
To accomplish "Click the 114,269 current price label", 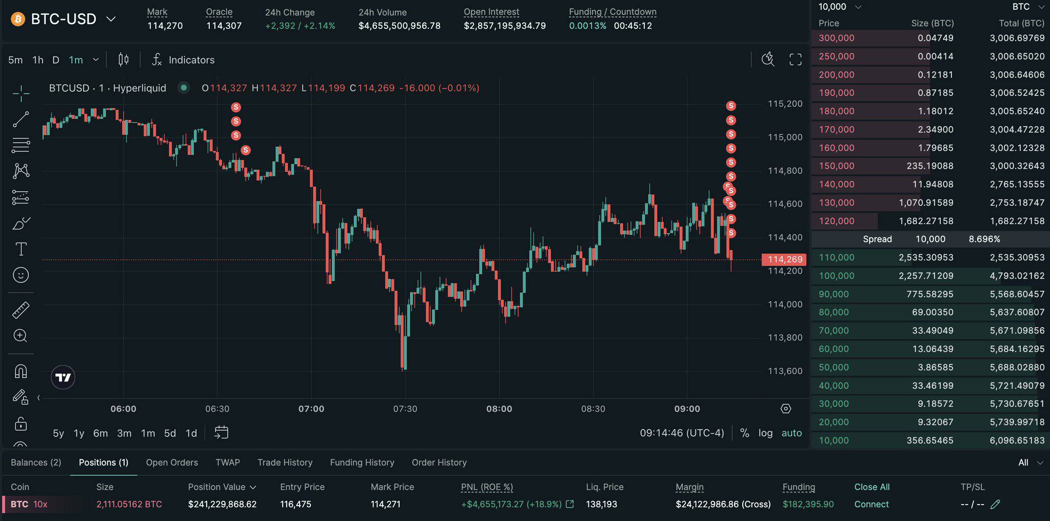I will click(784, 259).
